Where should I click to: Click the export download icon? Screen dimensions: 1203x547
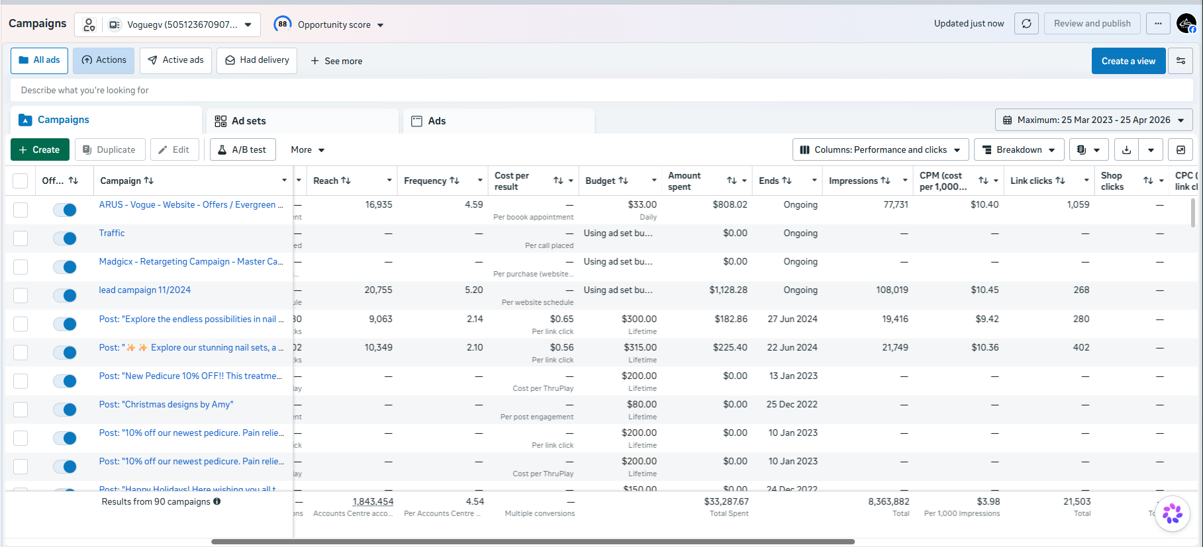pyautogui.click(x=1127, y=150)
